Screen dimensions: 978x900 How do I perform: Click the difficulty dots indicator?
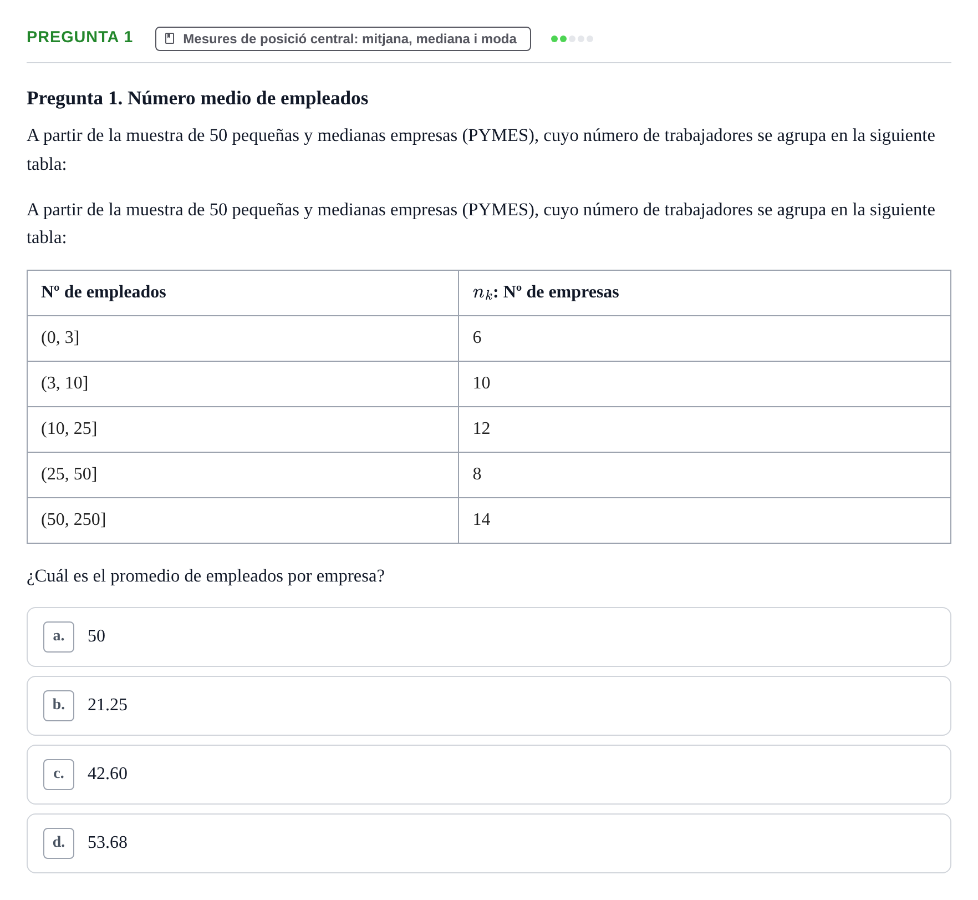coord(572,39)
